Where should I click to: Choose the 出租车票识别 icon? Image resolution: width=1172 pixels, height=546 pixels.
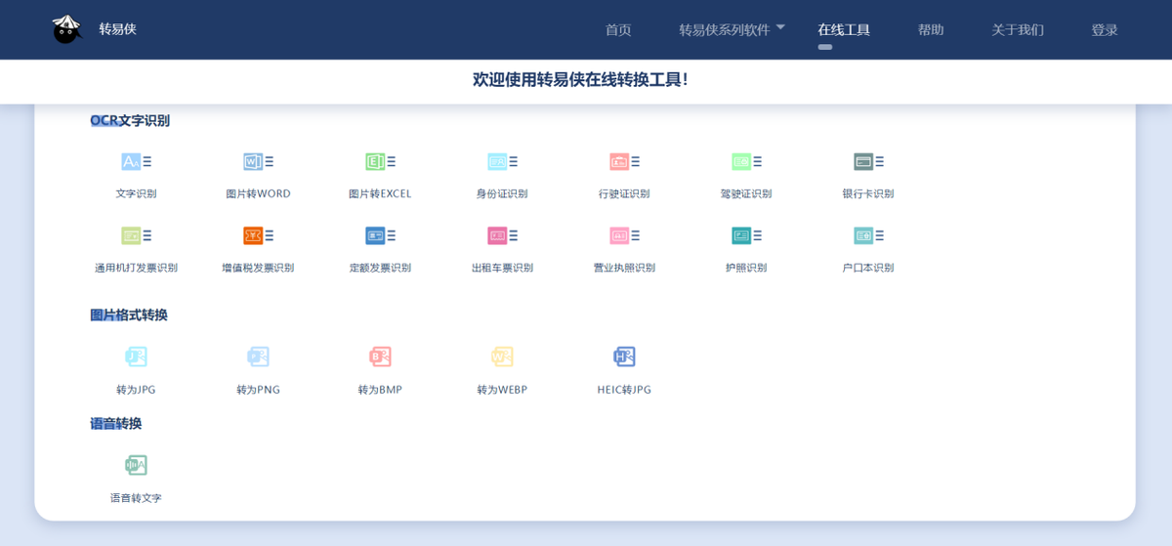pyautogui.click(x=502, y=235)
